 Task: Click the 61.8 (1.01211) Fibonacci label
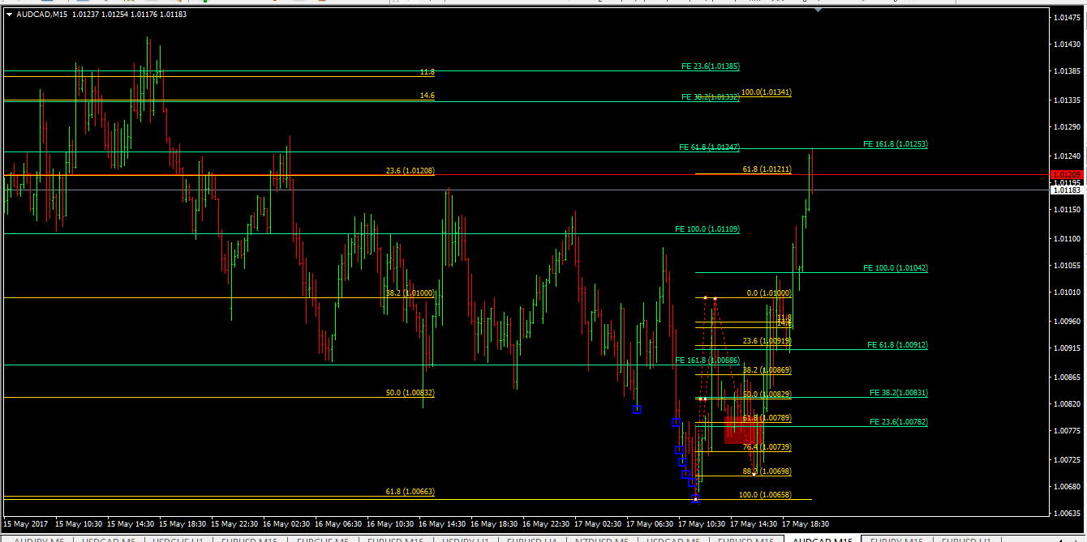767,169
